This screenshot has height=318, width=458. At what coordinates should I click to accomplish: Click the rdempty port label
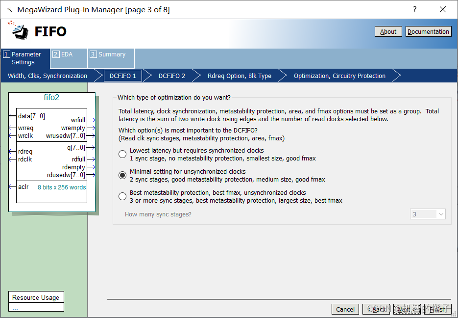click(73, 167)
